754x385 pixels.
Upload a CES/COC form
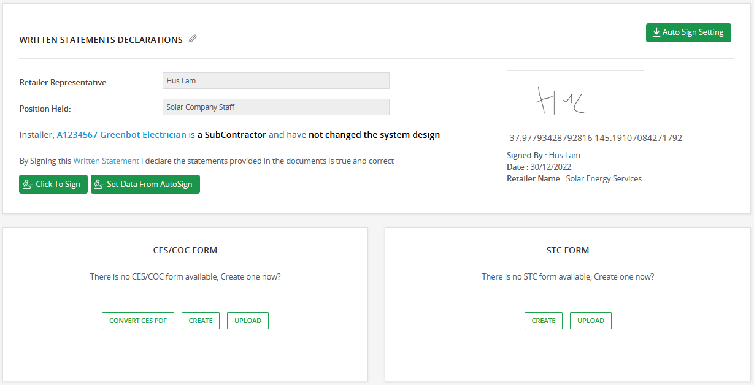click(248, 321)
